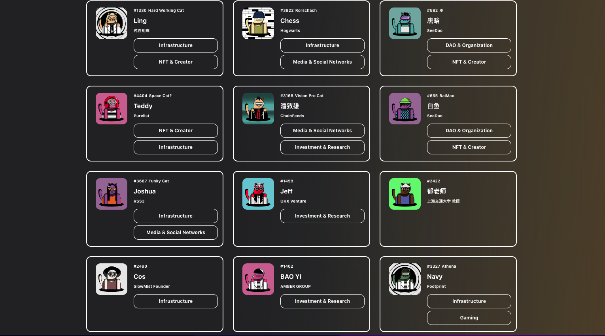Click Media & Social Networks on Joshua's card
This screenshot has height=336, width=605.
coord(176,233)
